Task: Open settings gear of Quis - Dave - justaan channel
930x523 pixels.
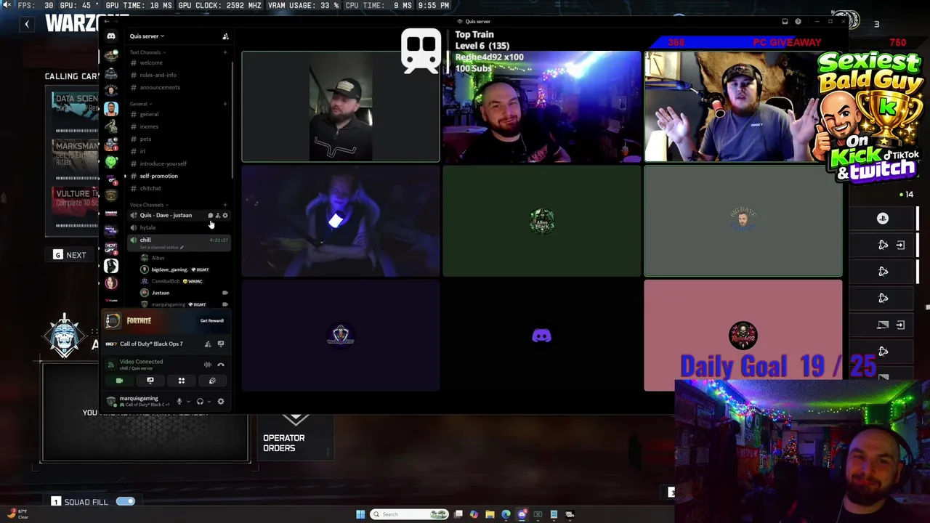Action: 225,215
